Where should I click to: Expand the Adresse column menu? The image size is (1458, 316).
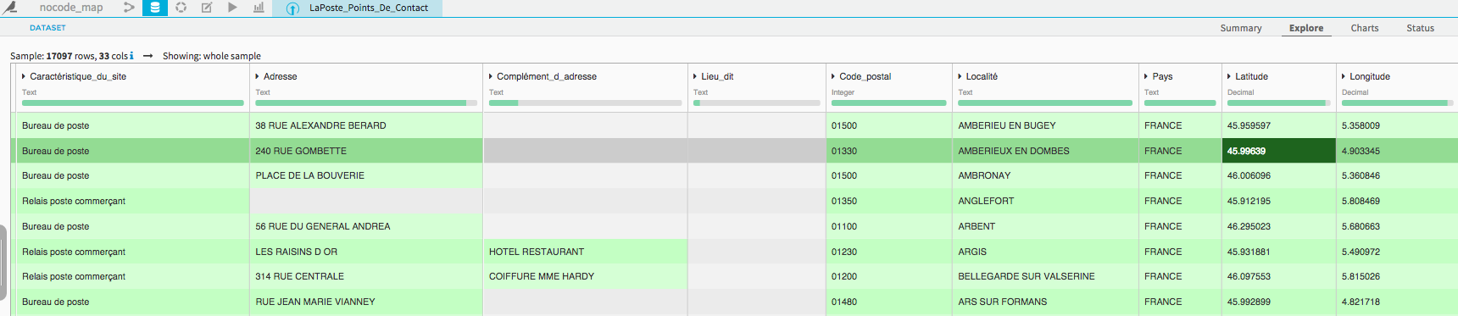(x=258, y=76)
